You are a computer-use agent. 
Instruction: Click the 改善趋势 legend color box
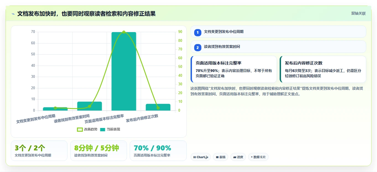(80, 129)
